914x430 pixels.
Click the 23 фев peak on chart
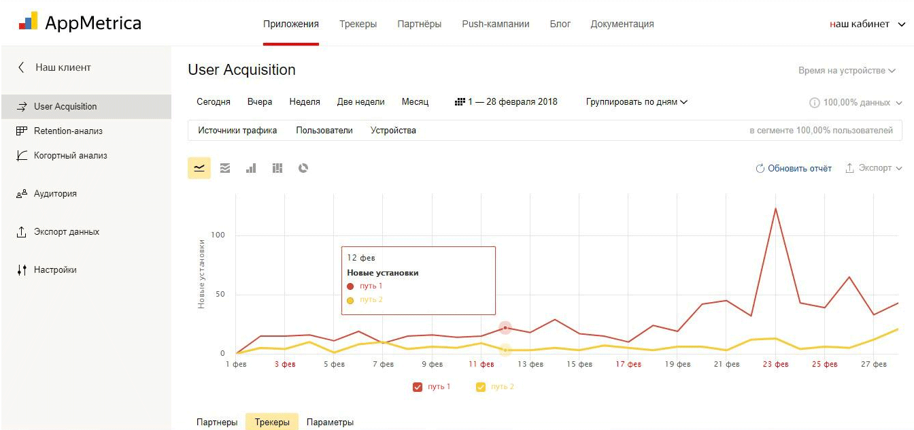coord(775,208)
